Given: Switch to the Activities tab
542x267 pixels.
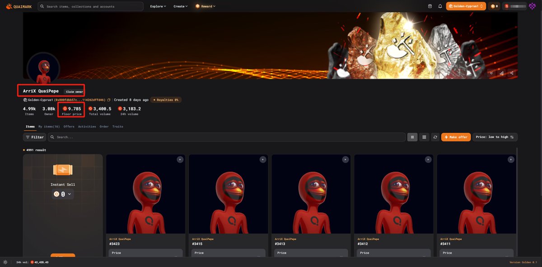Looking at the screenshot, I should [x=87, y=126].
